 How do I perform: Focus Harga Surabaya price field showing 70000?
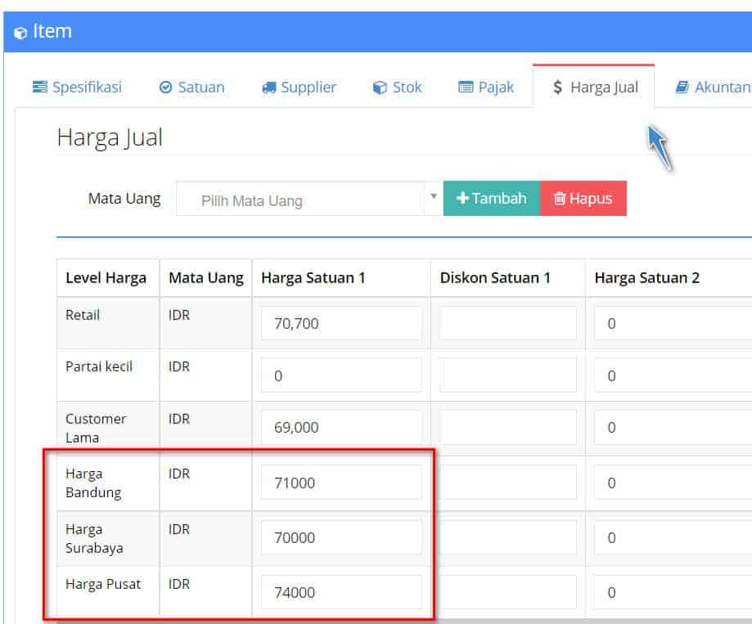pos(341,537)
